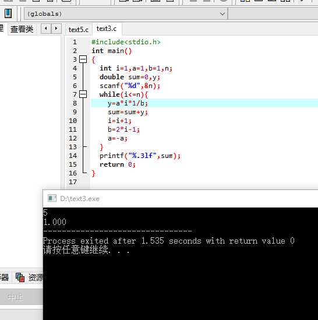Click the empty members dropdown right of globals

[273, 14]
